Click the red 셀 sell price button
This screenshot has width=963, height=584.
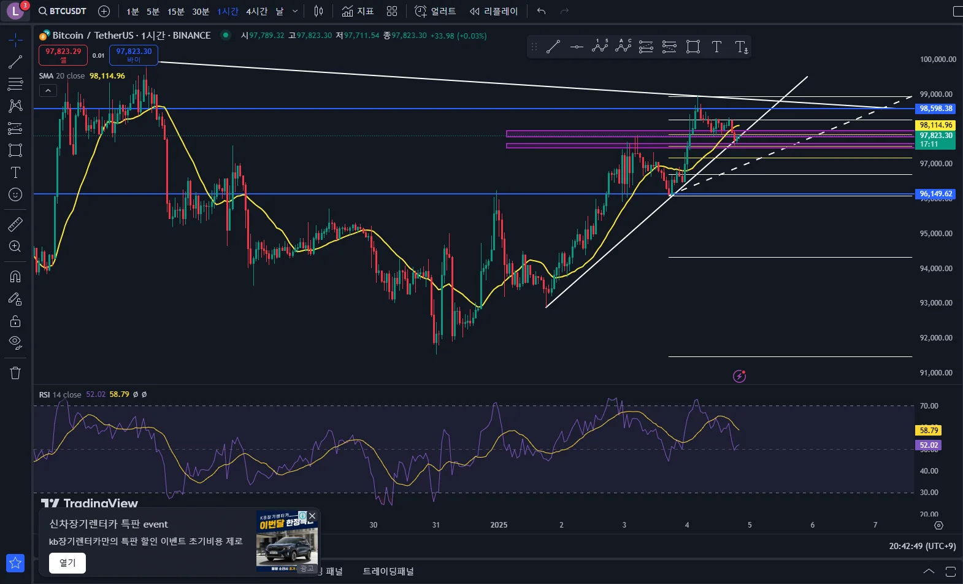(x=63, y=55)
